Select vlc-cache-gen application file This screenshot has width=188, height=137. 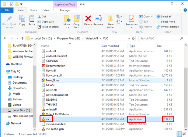coord(107,129)
